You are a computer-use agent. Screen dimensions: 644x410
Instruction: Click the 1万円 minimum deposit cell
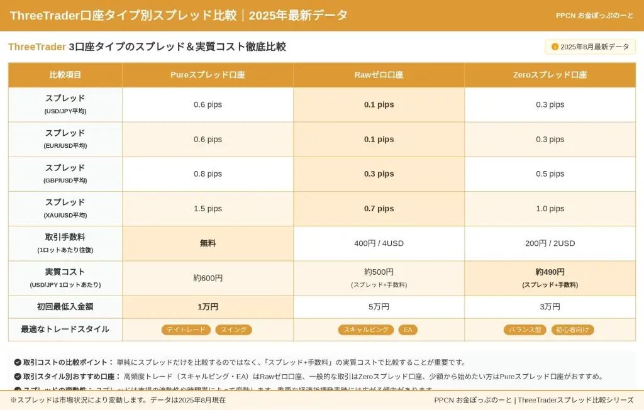tap(208, 307)
